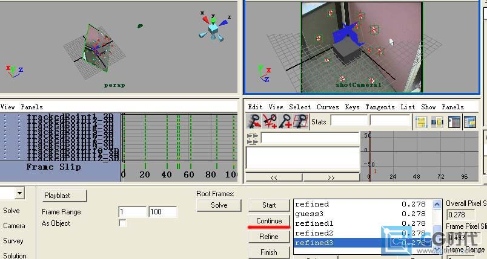This screenshot has width=487, height=259.
Task: Select the Lattice Deform Keys tool icon
Action: (x=300, y=121)
